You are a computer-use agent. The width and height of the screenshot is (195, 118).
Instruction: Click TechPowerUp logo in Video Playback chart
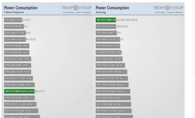77,8
